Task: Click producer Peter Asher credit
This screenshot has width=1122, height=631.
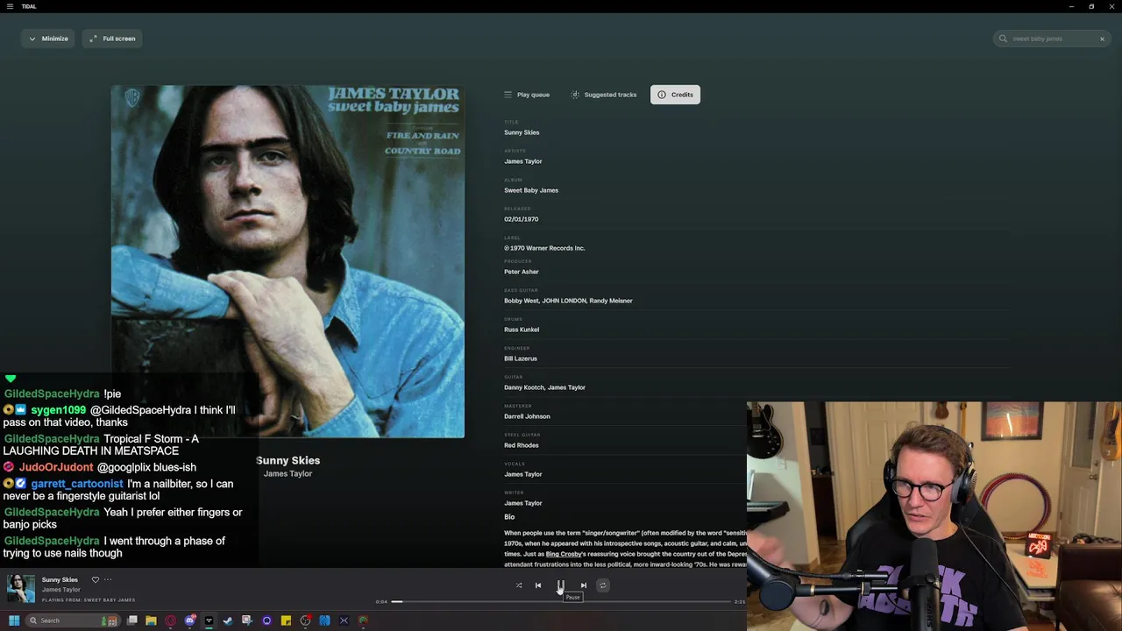Action: (x=522, y=272)
